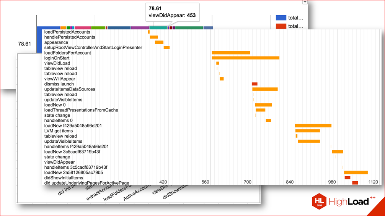385x216 pixels.
Task: Click the 'handleItems 0' timeline bar
Action: tap(268, 120)
